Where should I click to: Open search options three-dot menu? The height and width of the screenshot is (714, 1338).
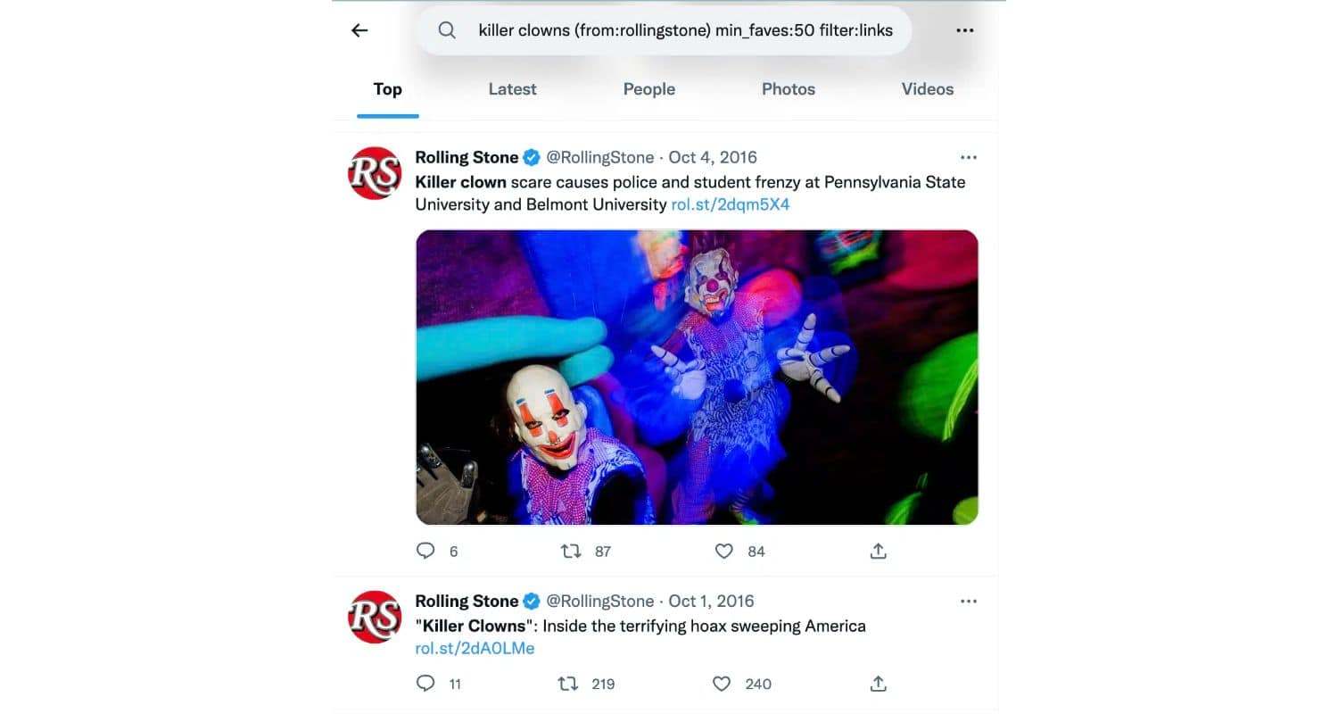pos(964,30)
